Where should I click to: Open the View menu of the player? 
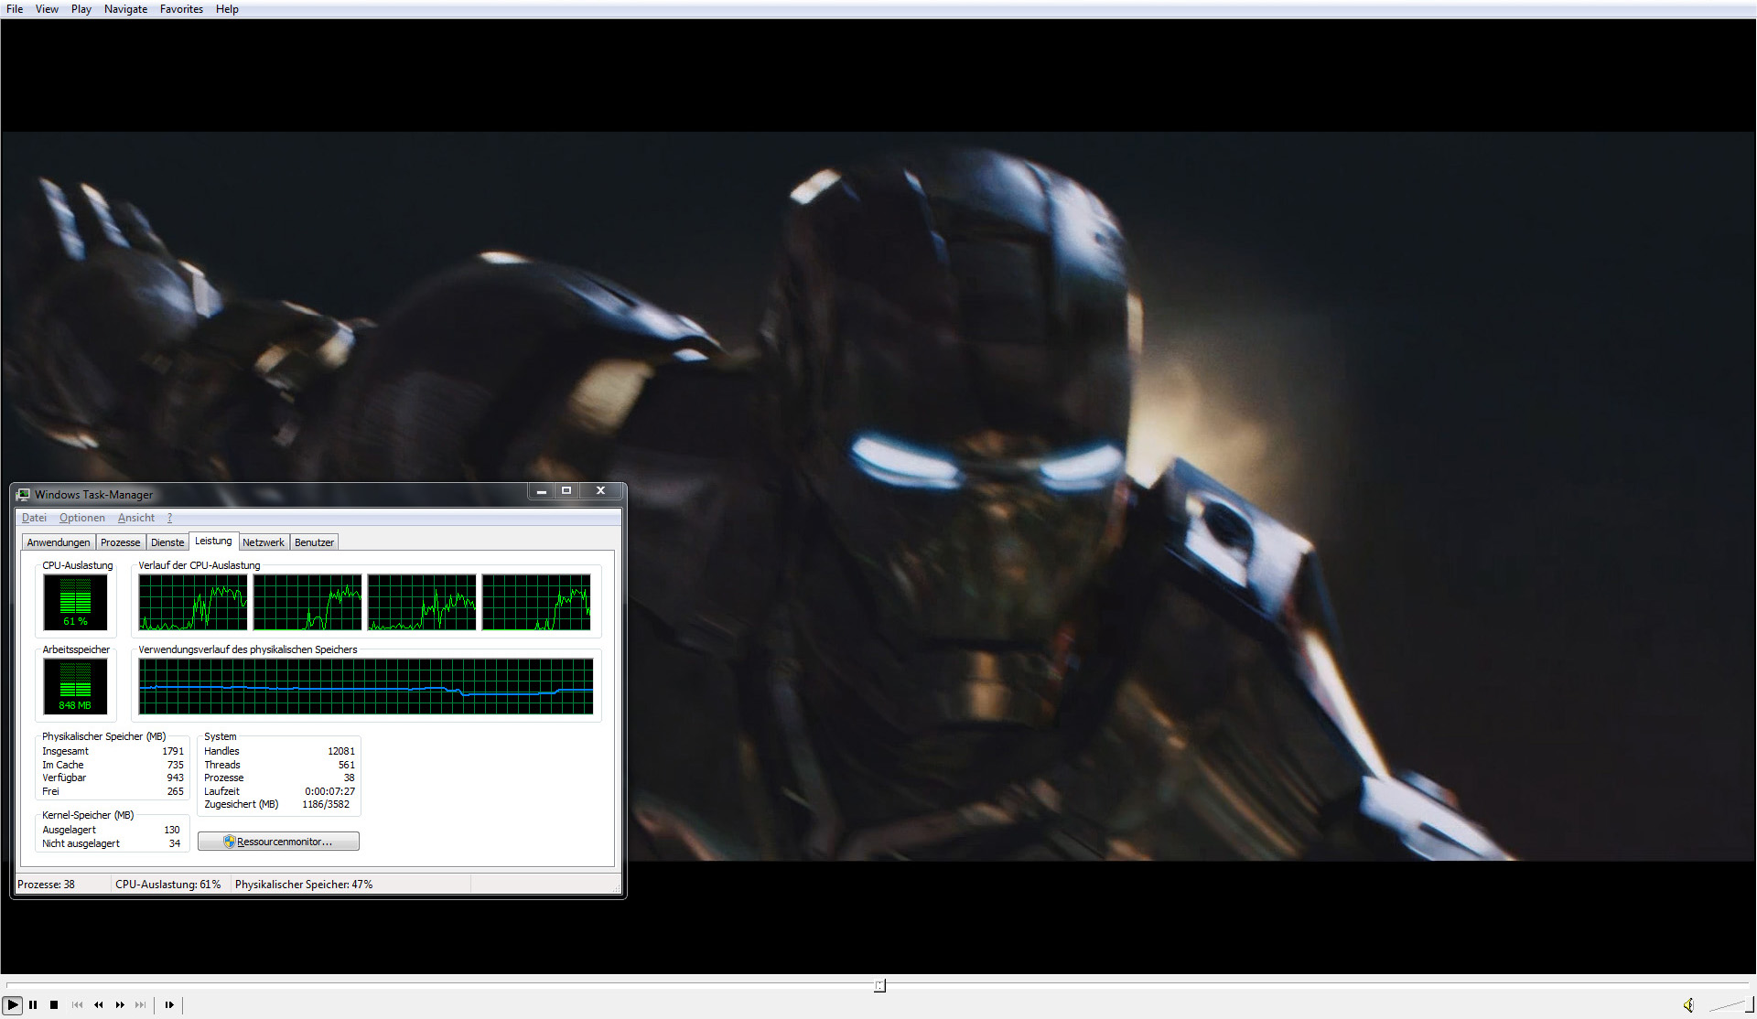[x=47, y=9]
